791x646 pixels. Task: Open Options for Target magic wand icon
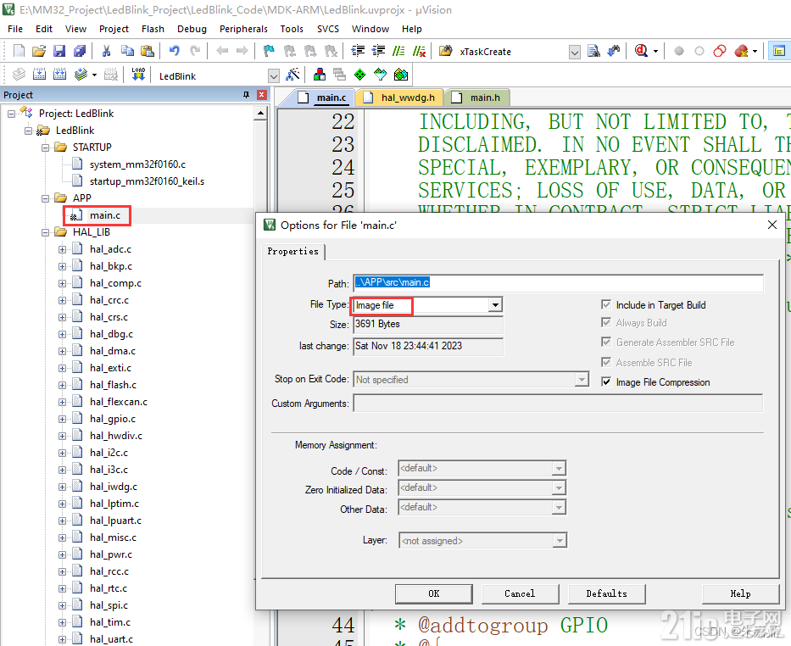tap(292, 75)
